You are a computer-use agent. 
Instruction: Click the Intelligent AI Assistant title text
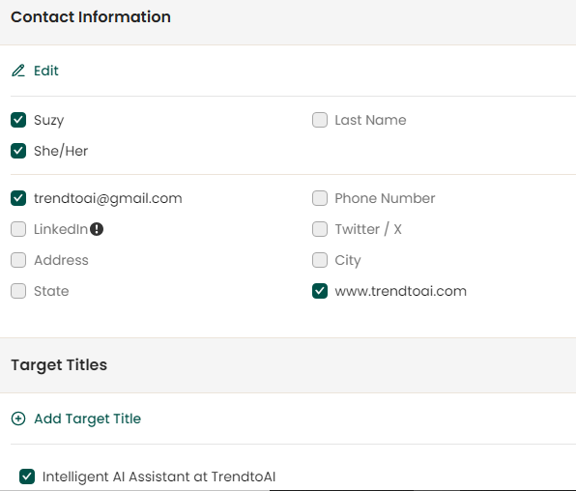159,477
